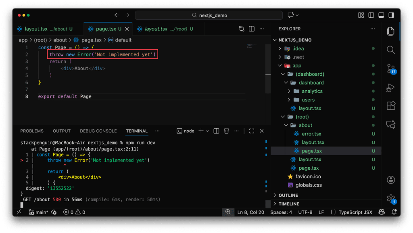Open the Extensions view
Viewport: 413px width, 233px height.
click(x=390, y=106)
